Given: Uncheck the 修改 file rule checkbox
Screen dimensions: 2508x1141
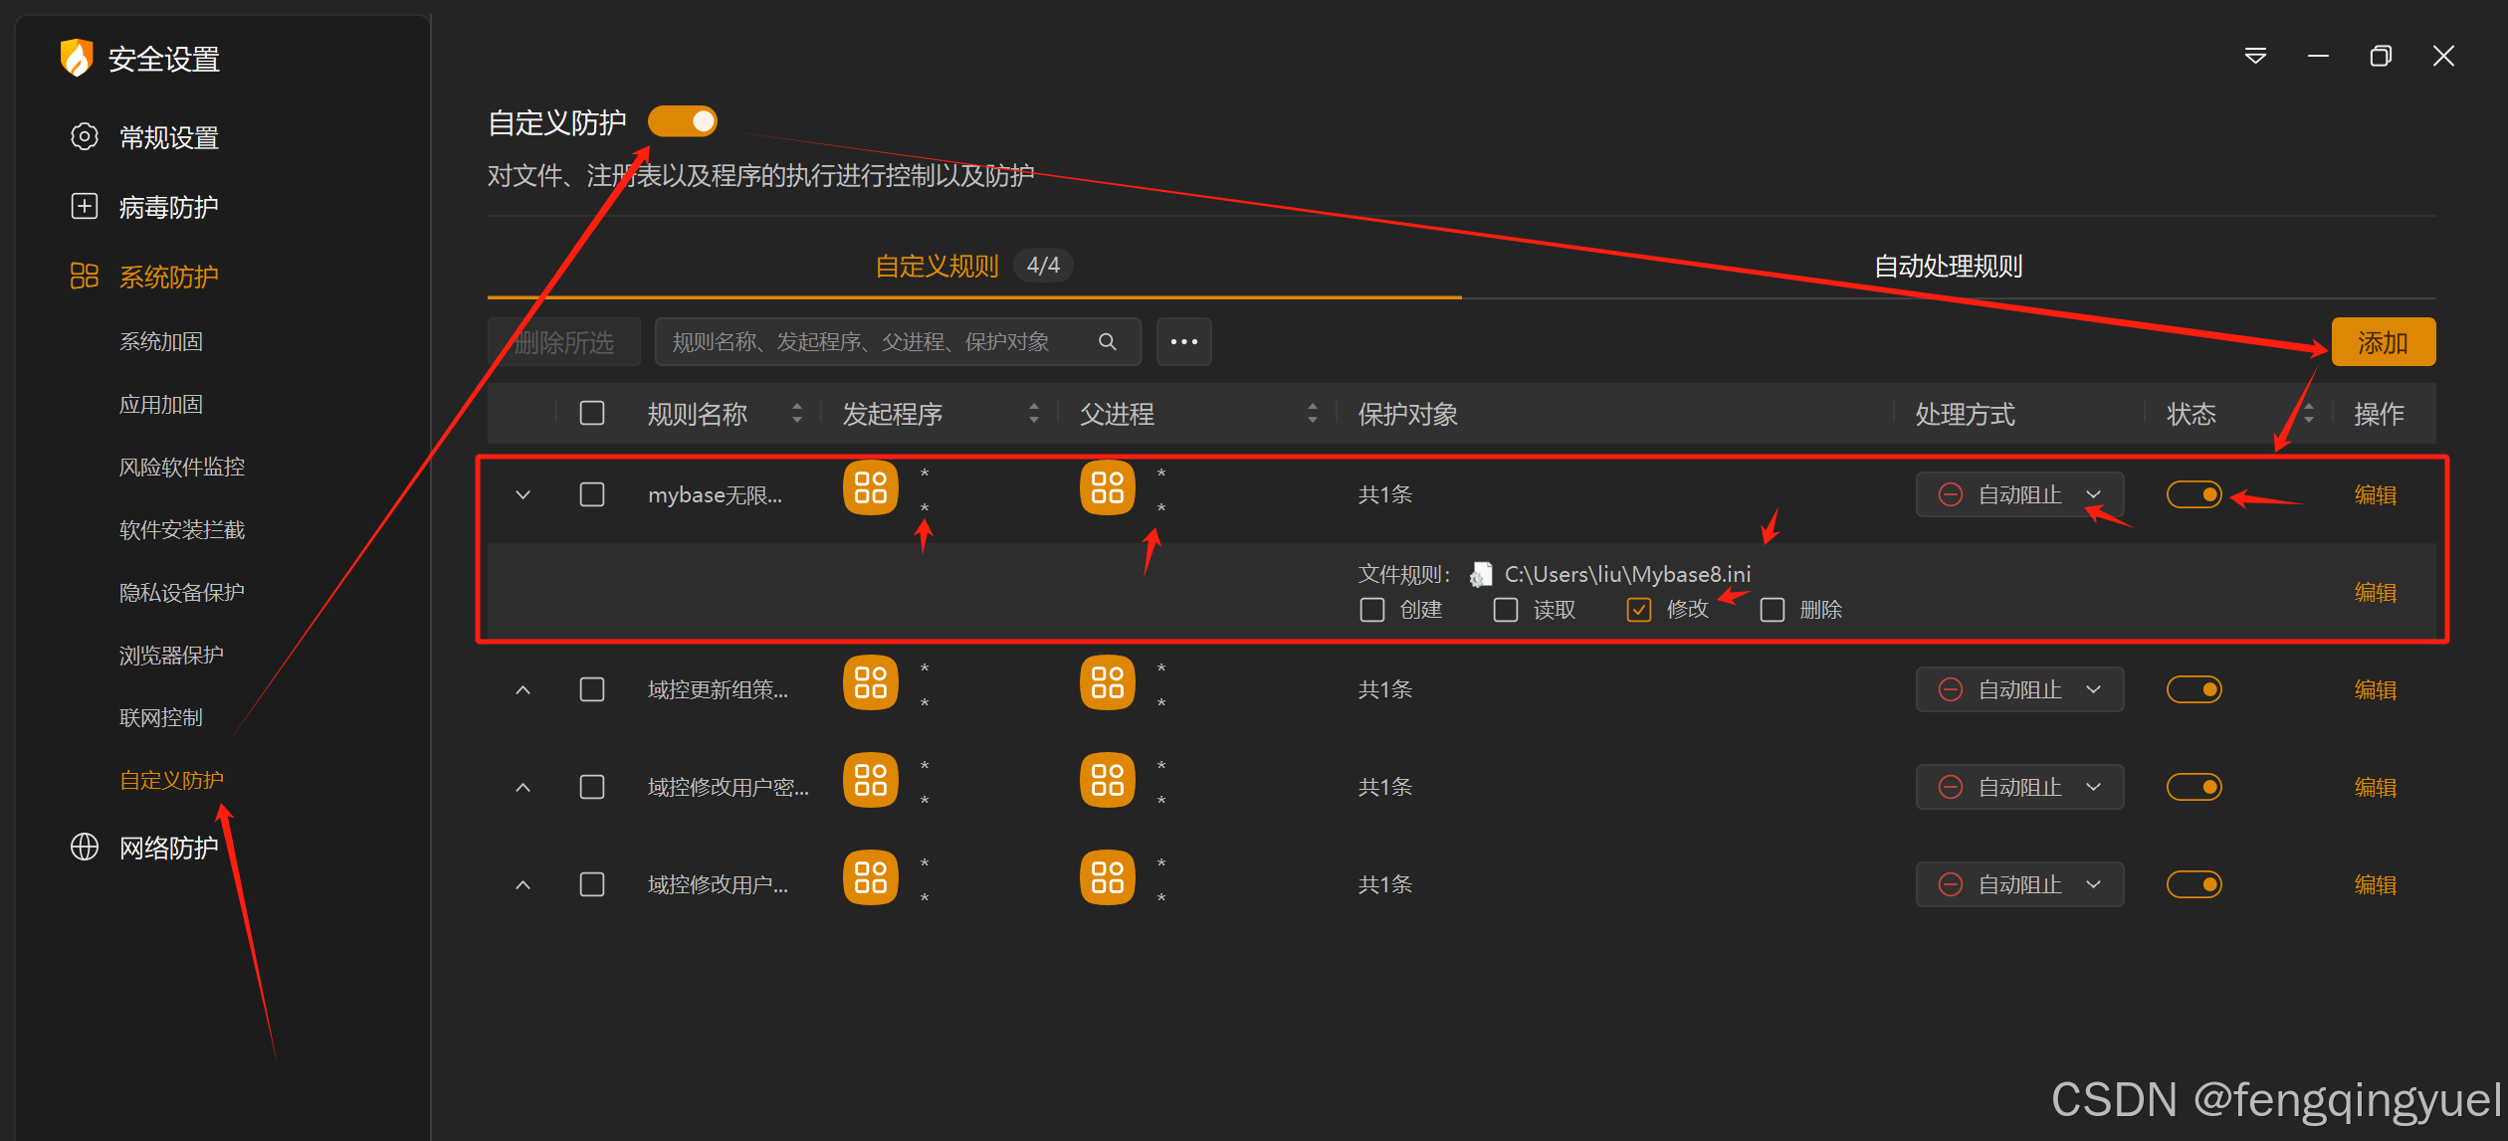Looking at the screenshot, I should [x=1638, y=610].
